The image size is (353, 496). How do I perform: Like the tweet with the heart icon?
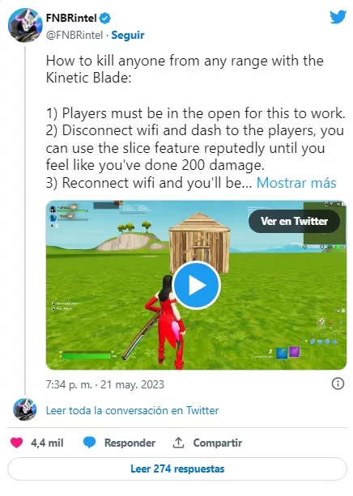pyautogui.click(x=16, y=443)
